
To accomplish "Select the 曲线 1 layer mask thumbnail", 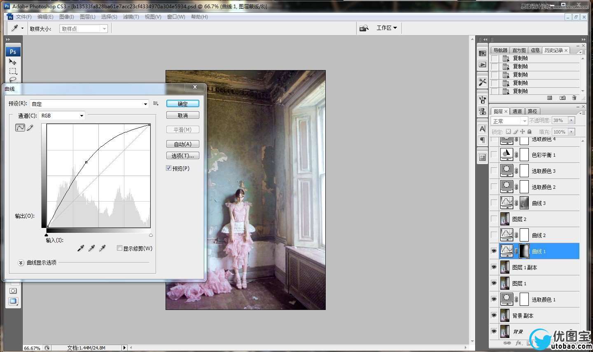I will pyautogui.click(x=524, y=251).
